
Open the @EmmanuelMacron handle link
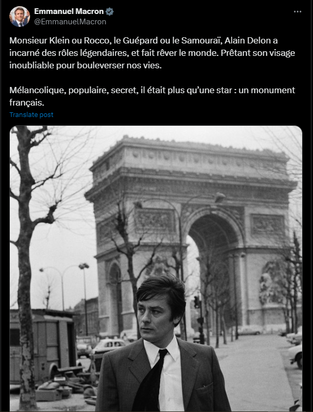[70, 22]
